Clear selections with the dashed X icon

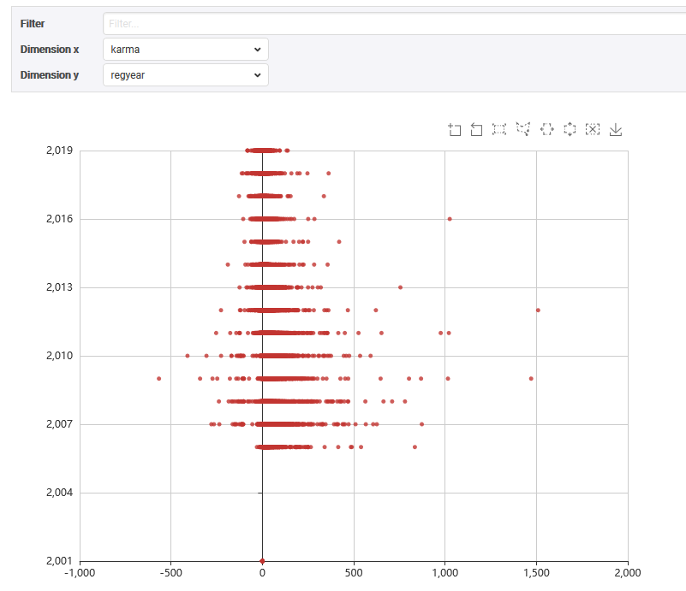(593, 129)
